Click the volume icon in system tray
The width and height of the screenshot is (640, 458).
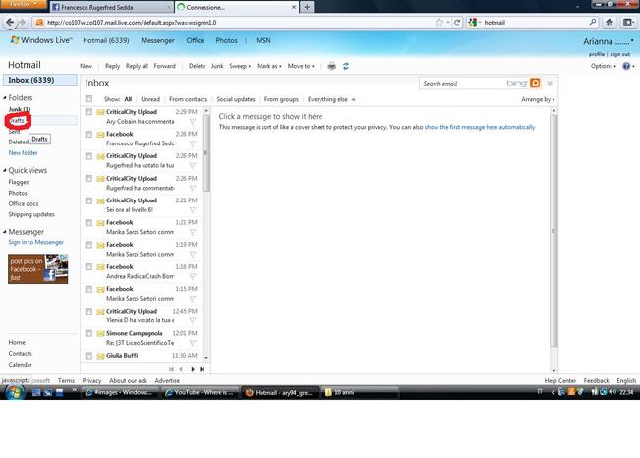coord(612,392)
